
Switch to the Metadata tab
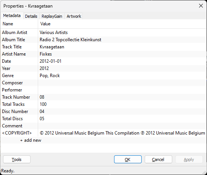12,16
